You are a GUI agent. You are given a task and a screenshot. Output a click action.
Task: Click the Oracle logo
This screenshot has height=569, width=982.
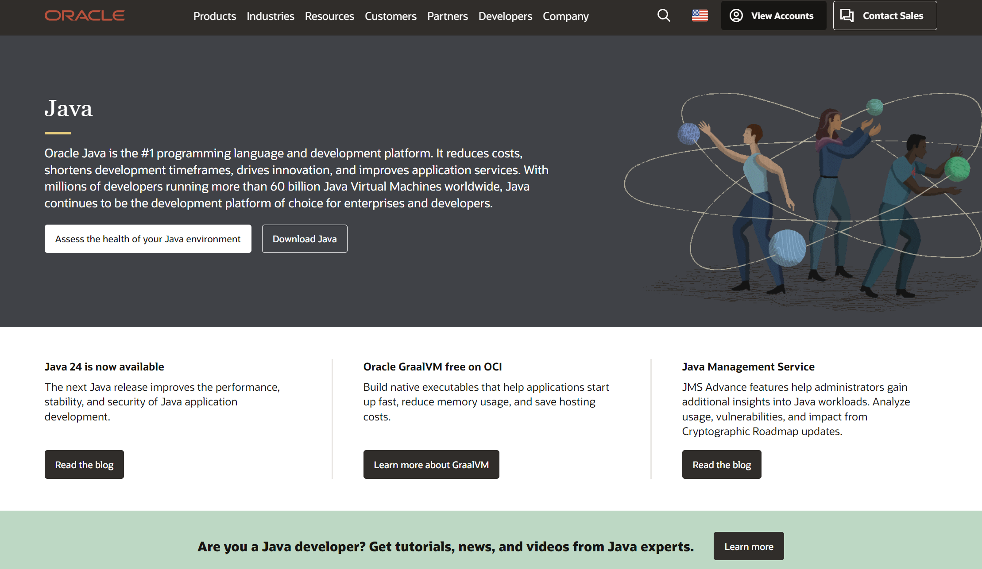pyautogui.click(x=84, y=15)
